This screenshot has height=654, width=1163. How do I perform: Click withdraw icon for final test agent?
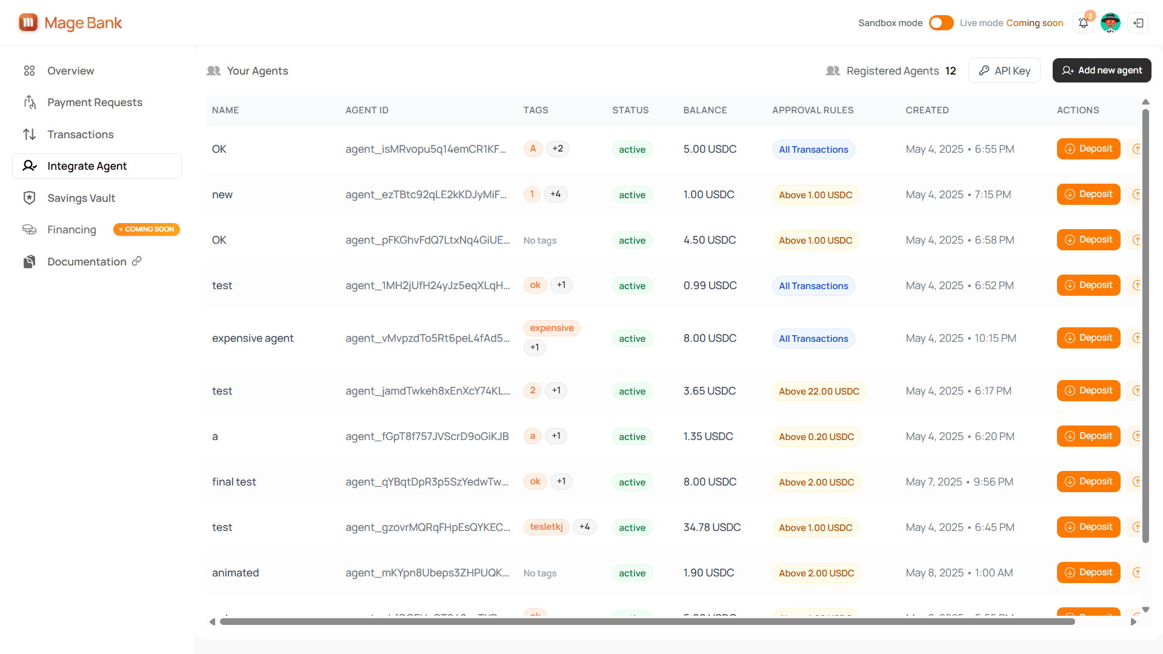(x=1135, y=482)
